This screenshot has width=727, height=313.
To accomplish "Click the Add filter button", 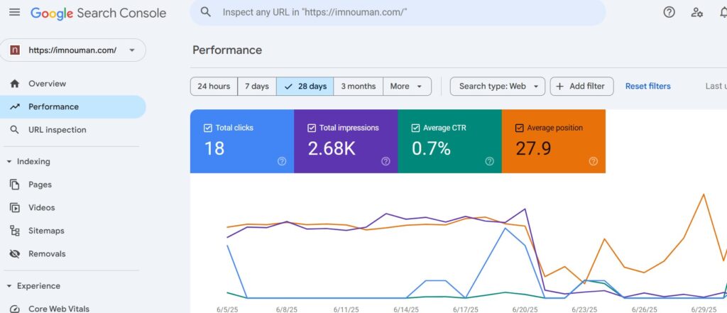I will tap(582, 87).
